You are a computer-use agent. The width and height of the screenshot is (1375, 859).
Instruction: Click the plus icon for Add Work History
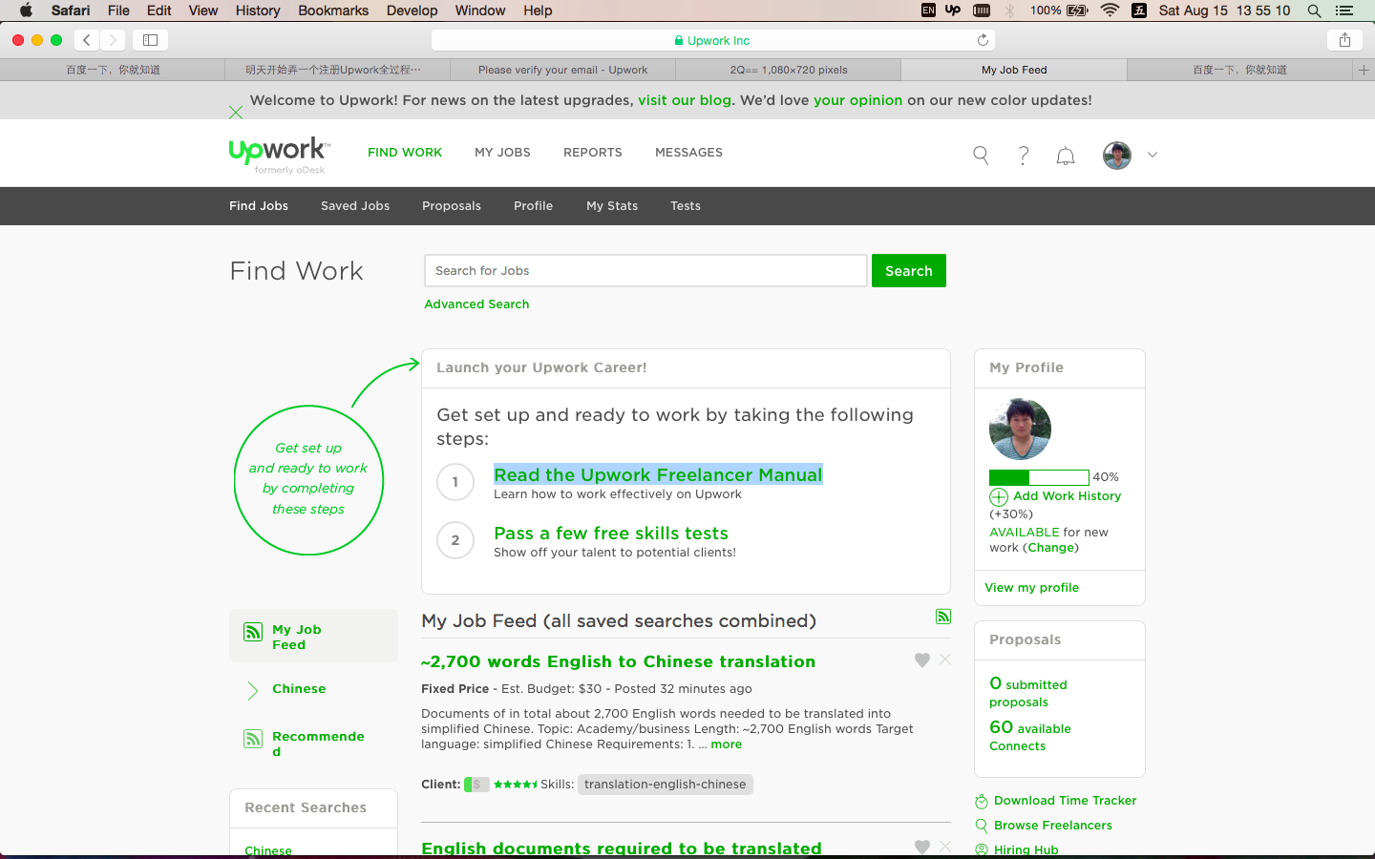coord(999,497)
